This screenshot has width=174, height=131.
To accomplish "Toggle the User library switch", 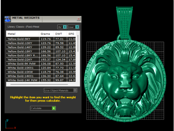I will click(74, 27).
